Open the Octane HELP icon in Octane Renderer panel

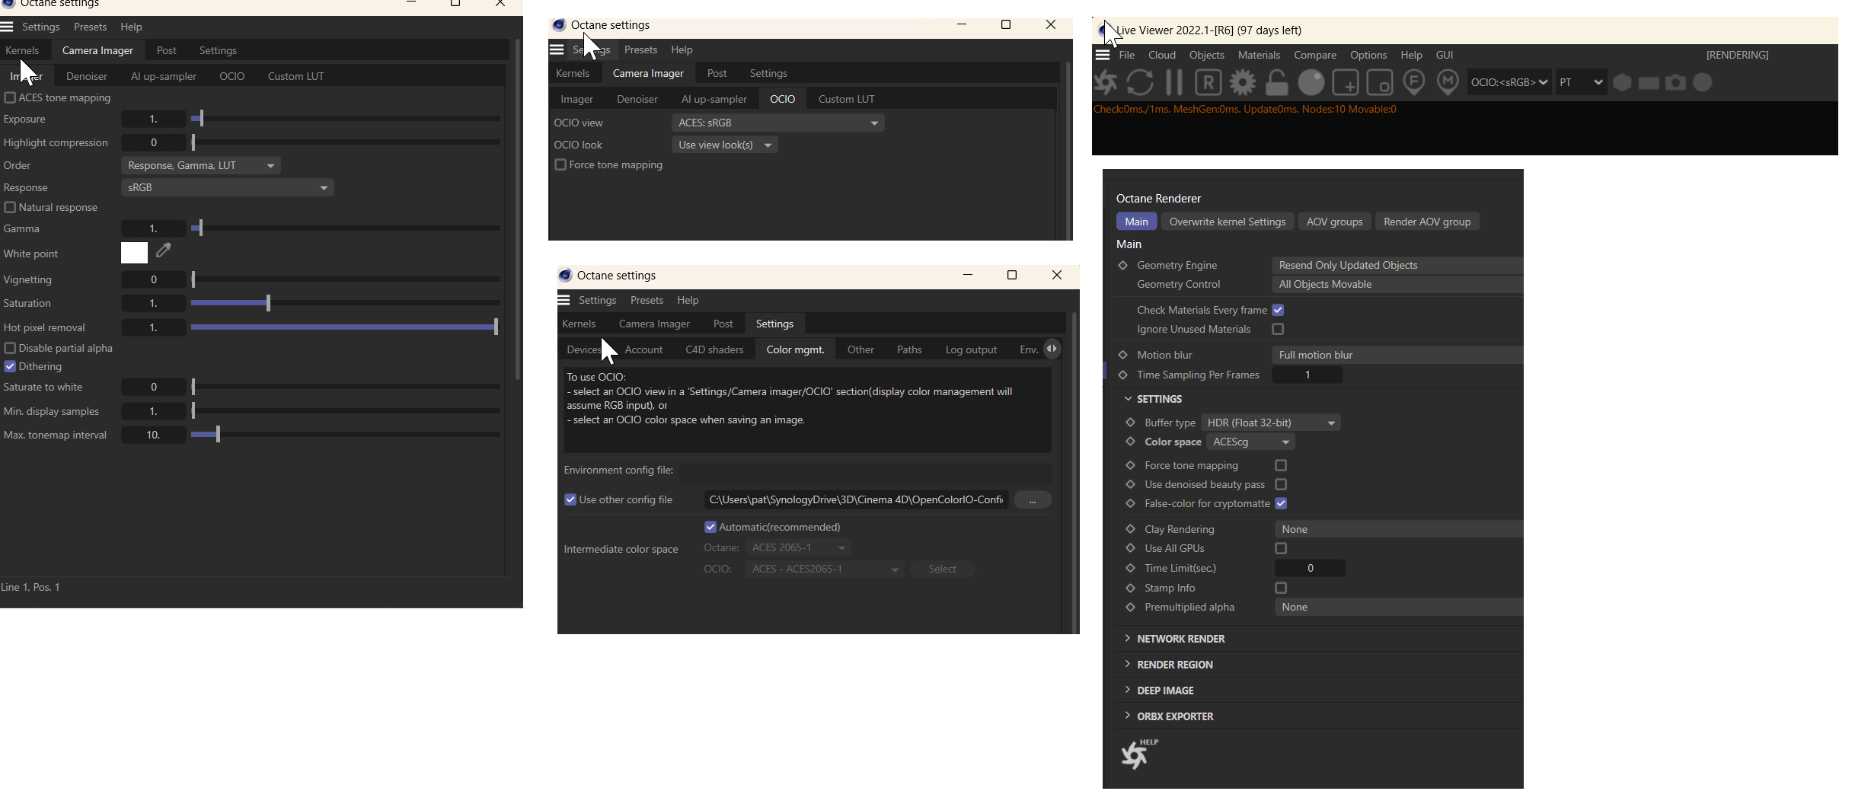pos(1138,754)
